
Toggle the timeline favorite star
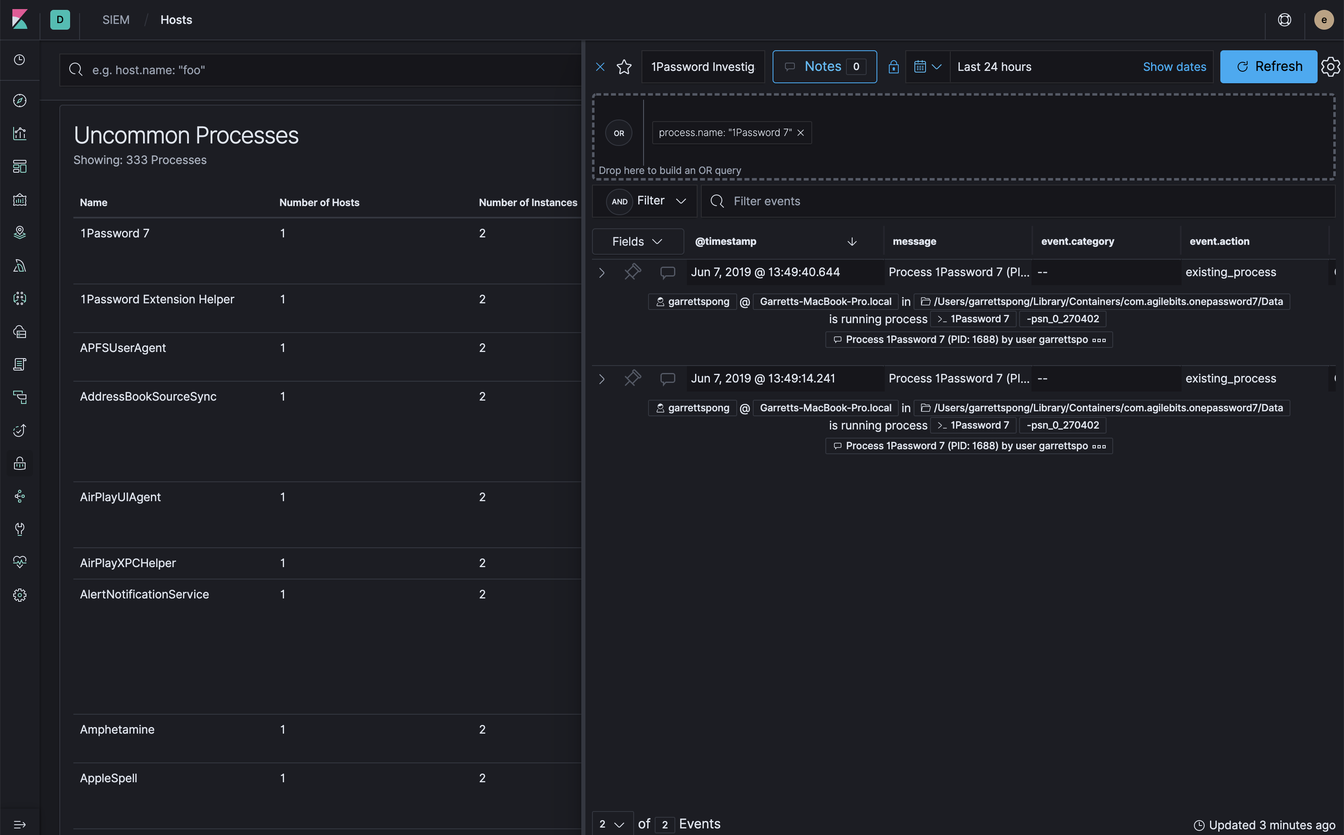coord(624,66)
